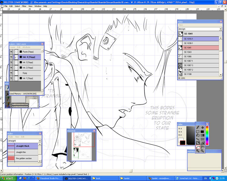Select the highlighted polyline ruler tool
Screen dimensions: 227x181
tap(198, 147)
